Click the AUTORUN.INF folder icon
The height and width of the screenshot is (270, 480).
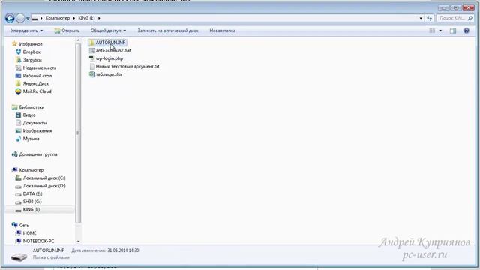coord(91,43)
